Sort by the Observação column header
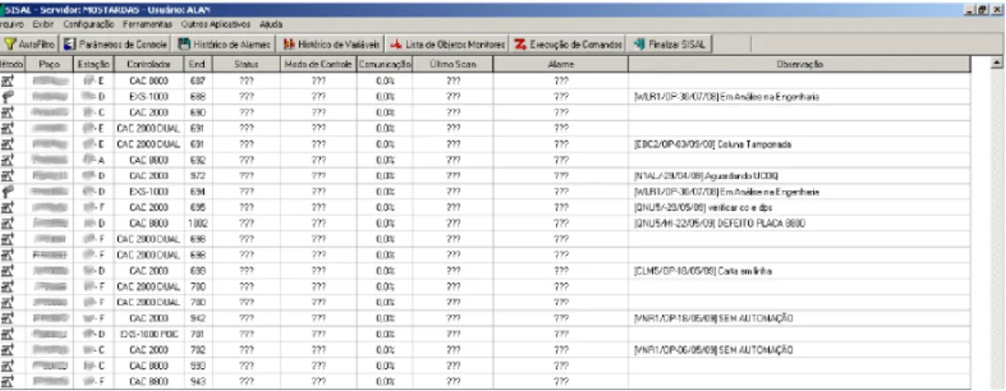1006x391 pixels. point(800,65)
